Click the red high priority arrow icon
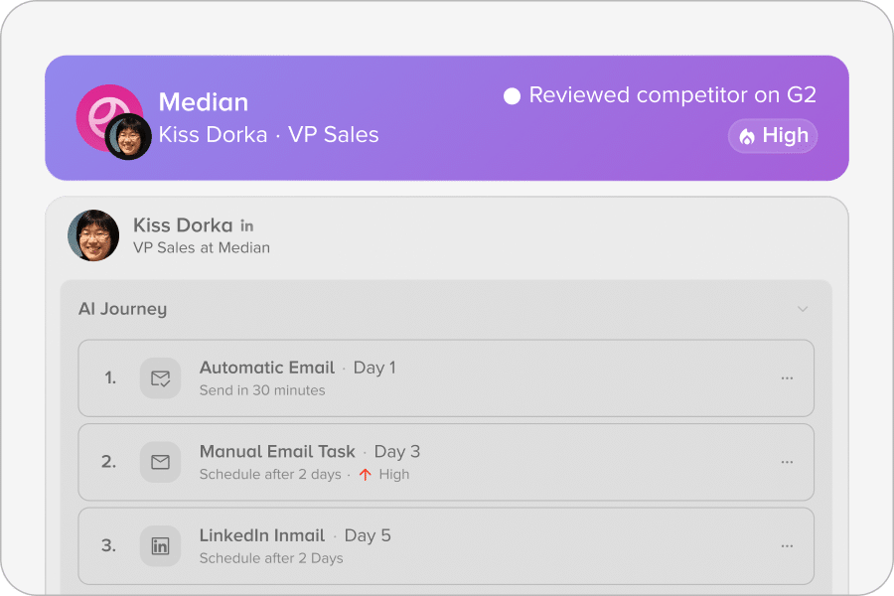The width and height of the screenshot is (894, 596). click(365, 475)
